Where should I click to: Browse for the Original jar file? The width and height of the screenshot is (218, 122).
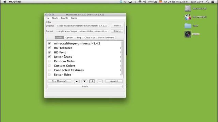click(117, 26)
